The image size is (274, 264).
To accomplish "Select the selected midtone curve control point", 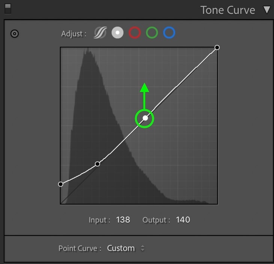I will 145,118.
